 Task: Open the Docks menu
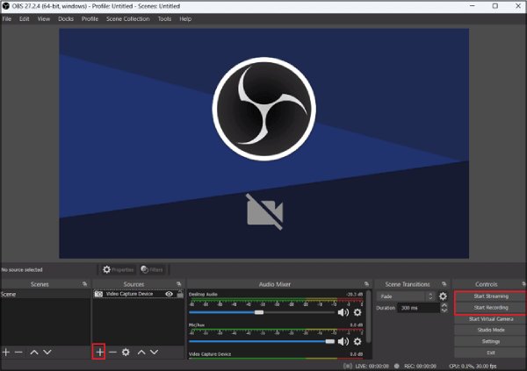(x=66, y=18)
